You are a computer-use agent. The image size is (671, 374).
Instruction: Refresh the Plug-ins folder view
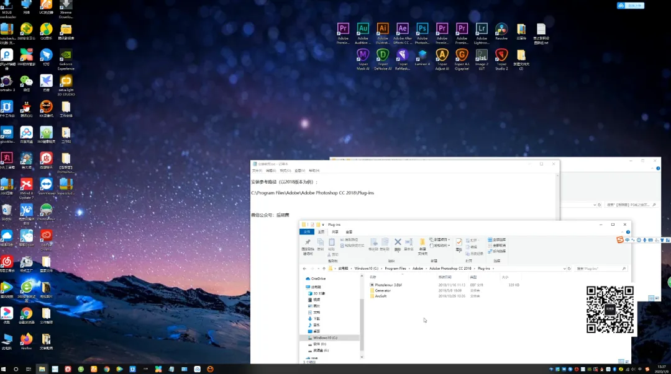pyautogui.click(x=569, y=269)
